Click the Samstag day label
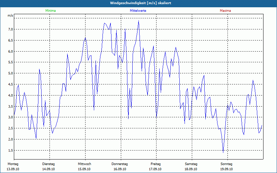The height and width of the screenshot is (173, 277). 191,164
